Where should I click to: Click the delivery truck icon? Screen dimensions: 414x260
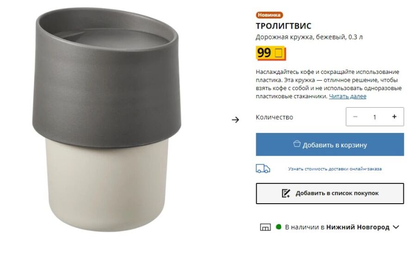263,169
